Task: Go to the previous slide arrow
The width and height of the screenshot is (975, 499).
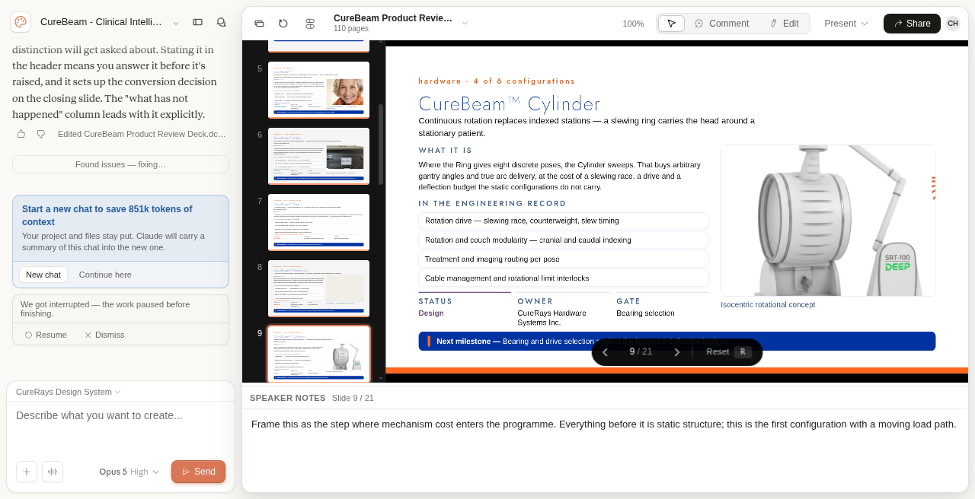Action: [606, 352]
